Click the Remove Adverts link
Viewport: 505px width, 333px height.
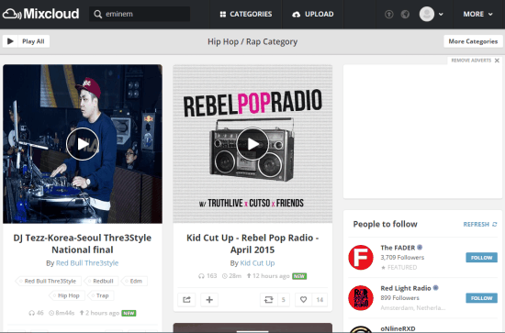(471, 61)
